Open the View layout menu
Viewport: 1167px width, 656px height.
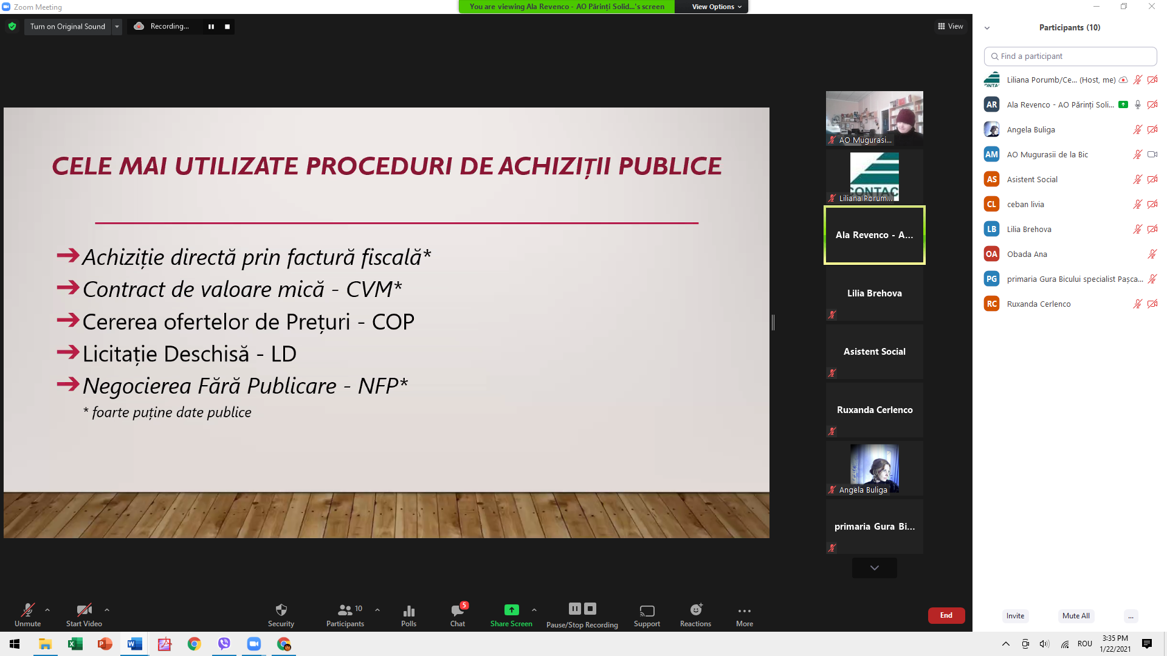(950, 26)
